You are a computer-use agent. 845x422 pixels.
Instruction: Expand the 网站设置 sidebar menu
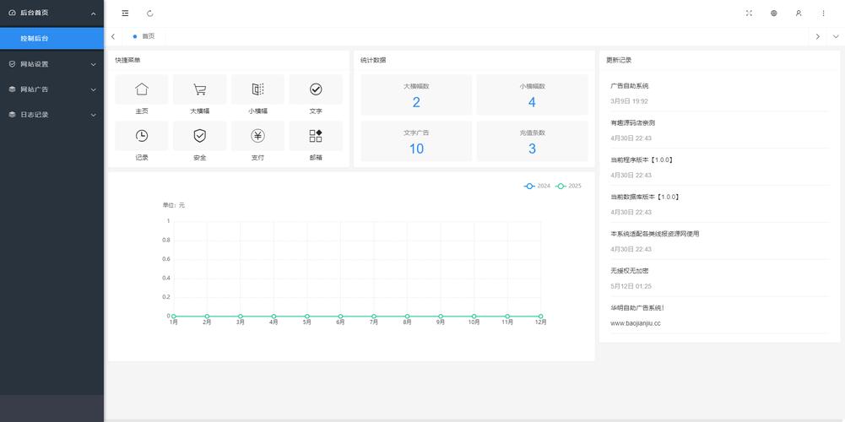tap(51, 64)
